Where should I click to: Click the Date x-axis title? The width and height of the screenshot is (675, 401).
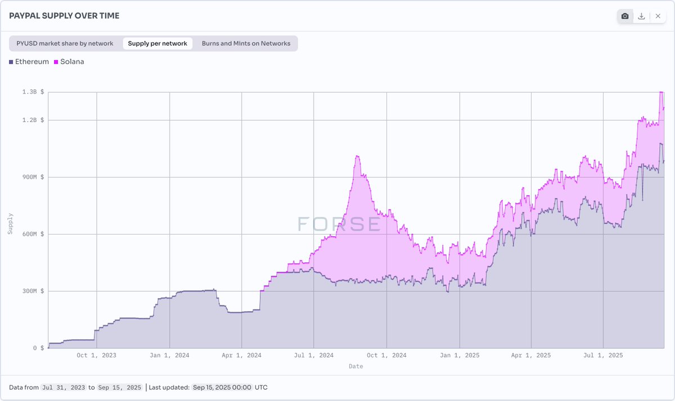click(x=355, y=366)
